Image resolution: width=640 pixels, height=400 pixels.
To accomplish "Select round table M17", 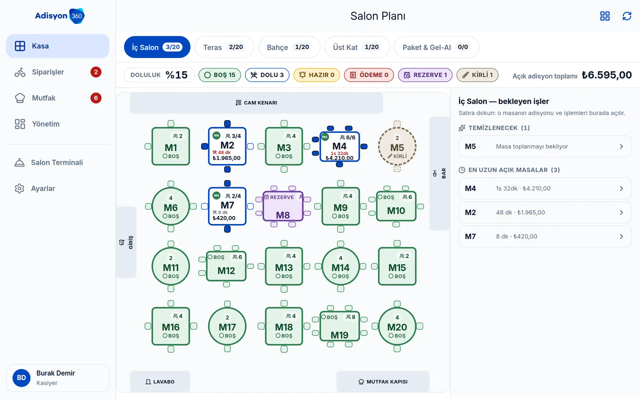I will [227, 326].
